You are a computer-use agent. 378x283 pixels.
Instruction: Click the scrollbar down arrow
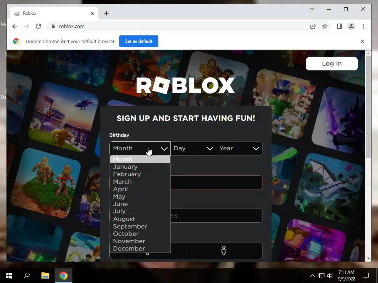click(x=368, y=258)
